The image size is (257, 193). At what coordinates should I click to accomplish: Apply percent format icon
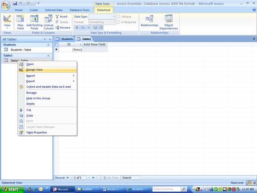point(83,28)
